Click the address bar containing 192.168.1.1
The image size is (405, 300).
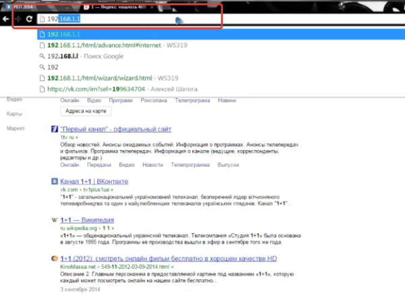(221, 19)
